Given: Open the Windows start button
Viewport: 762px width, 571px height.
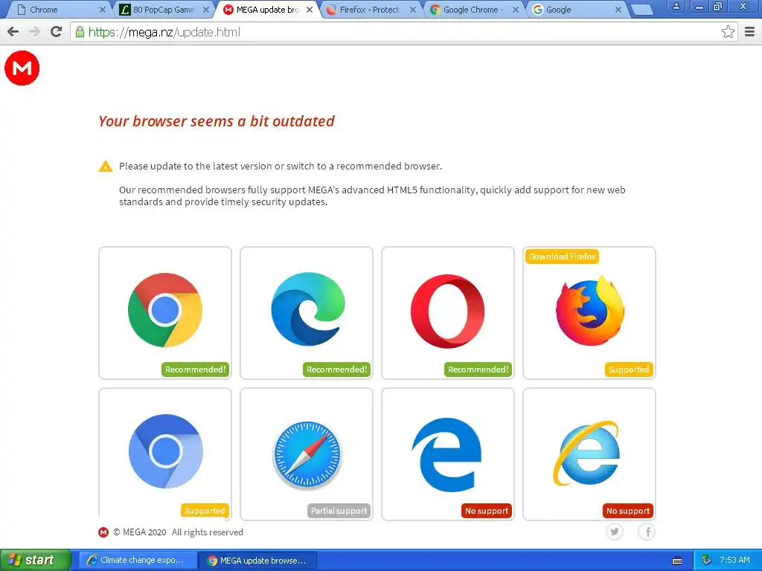Looking at the screenshot, I should click(x=35, y=561).
